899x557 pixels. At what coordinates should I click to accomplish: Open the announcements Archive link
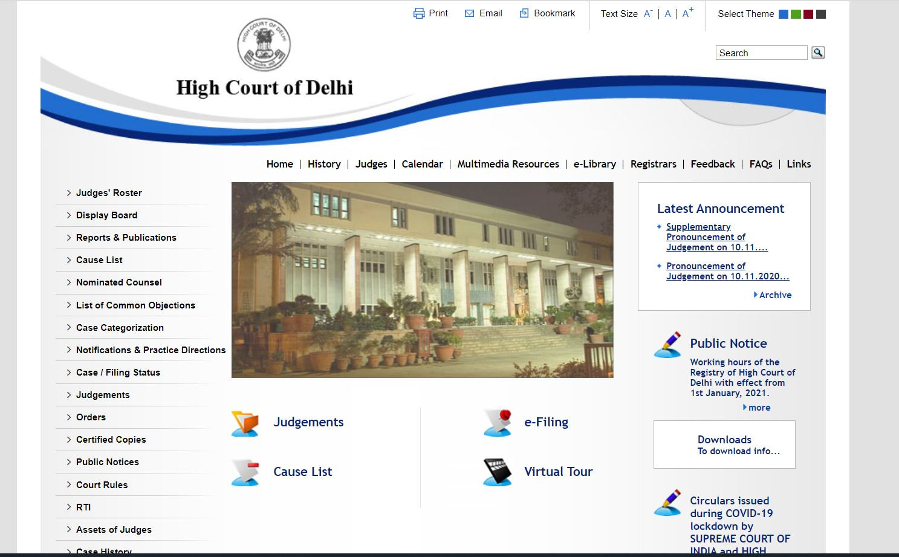click(x=774, y=295)
